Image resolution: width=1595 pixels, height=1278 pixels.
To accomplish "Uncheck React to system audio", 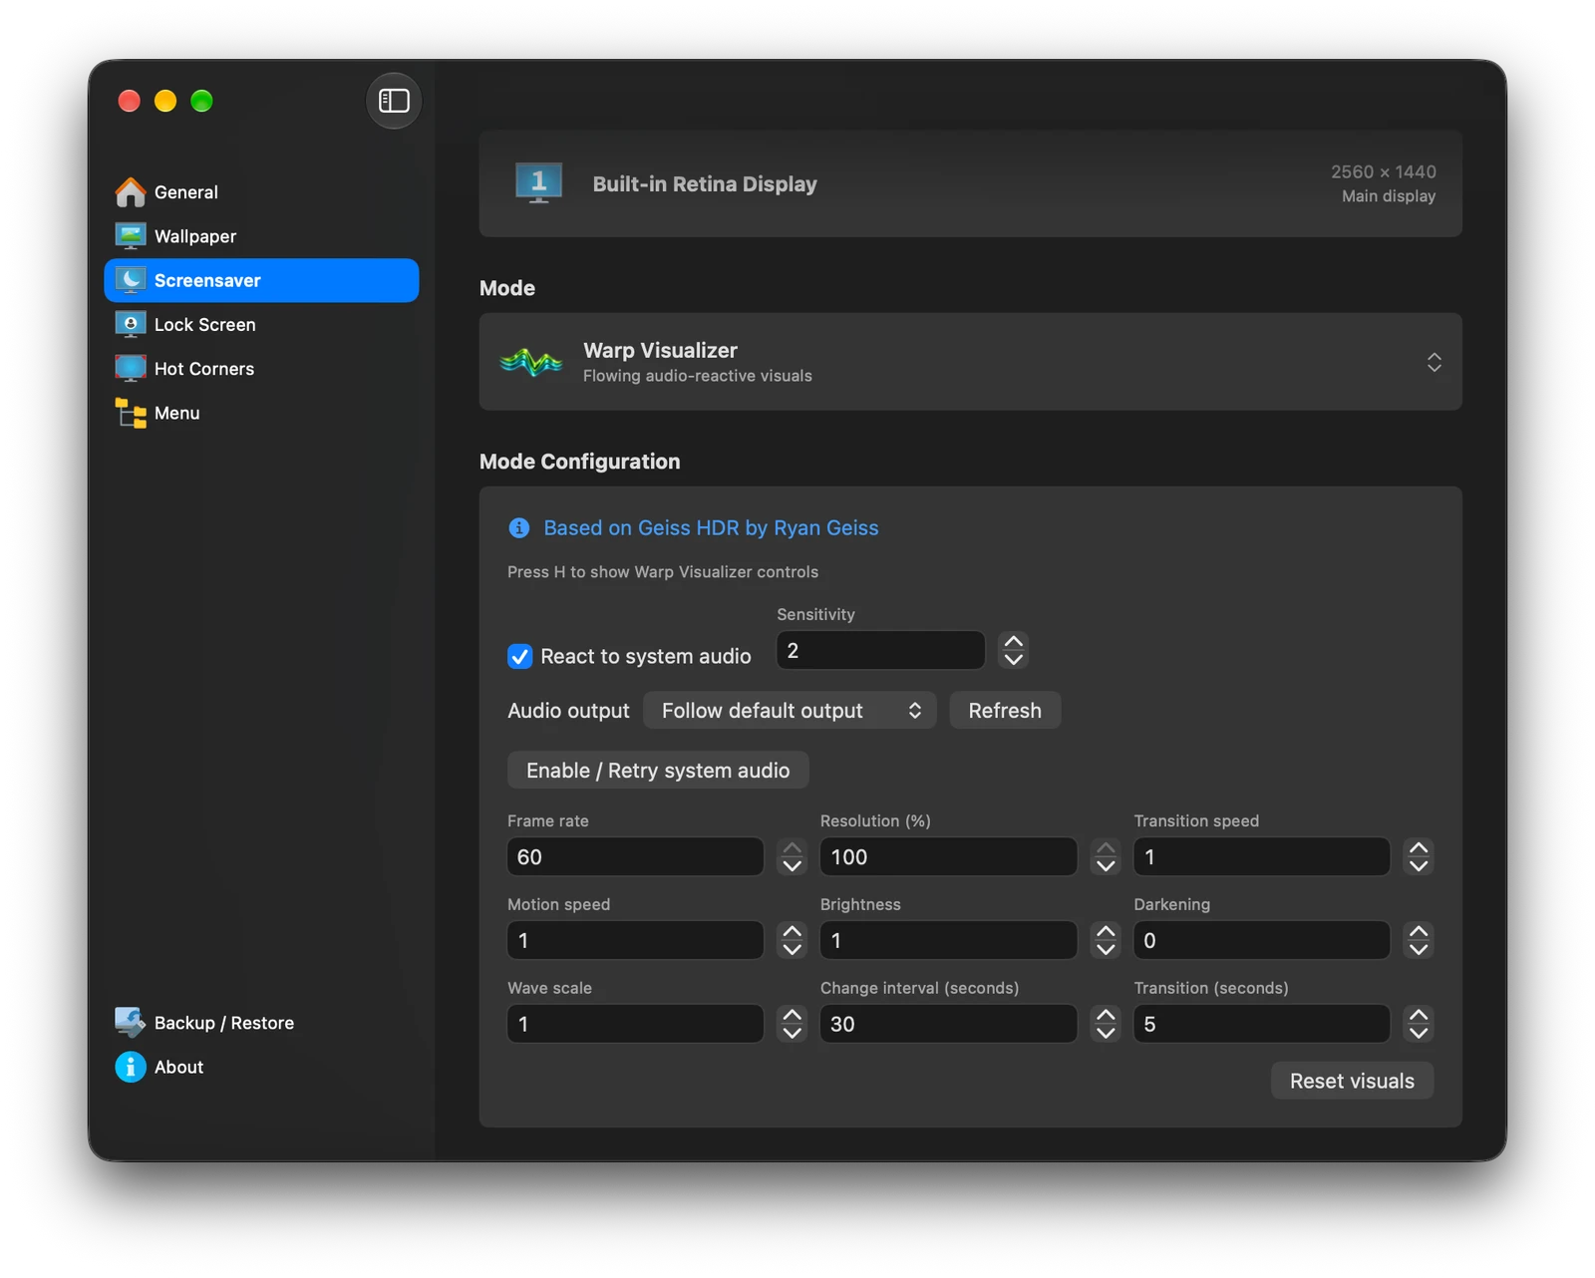I will [520, 656].
